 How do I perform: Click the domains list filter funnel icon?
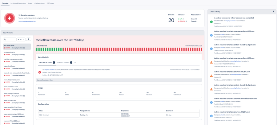tap(29, 39)
